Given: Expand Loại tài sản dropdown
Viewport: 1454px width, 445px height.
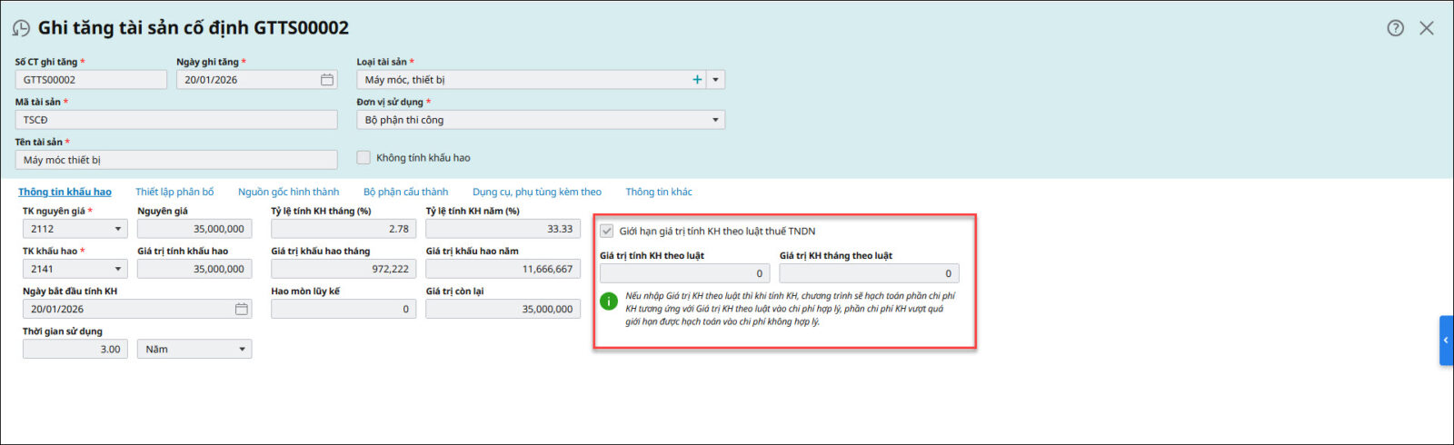Looking at the screenshot, I should (716, 80).
